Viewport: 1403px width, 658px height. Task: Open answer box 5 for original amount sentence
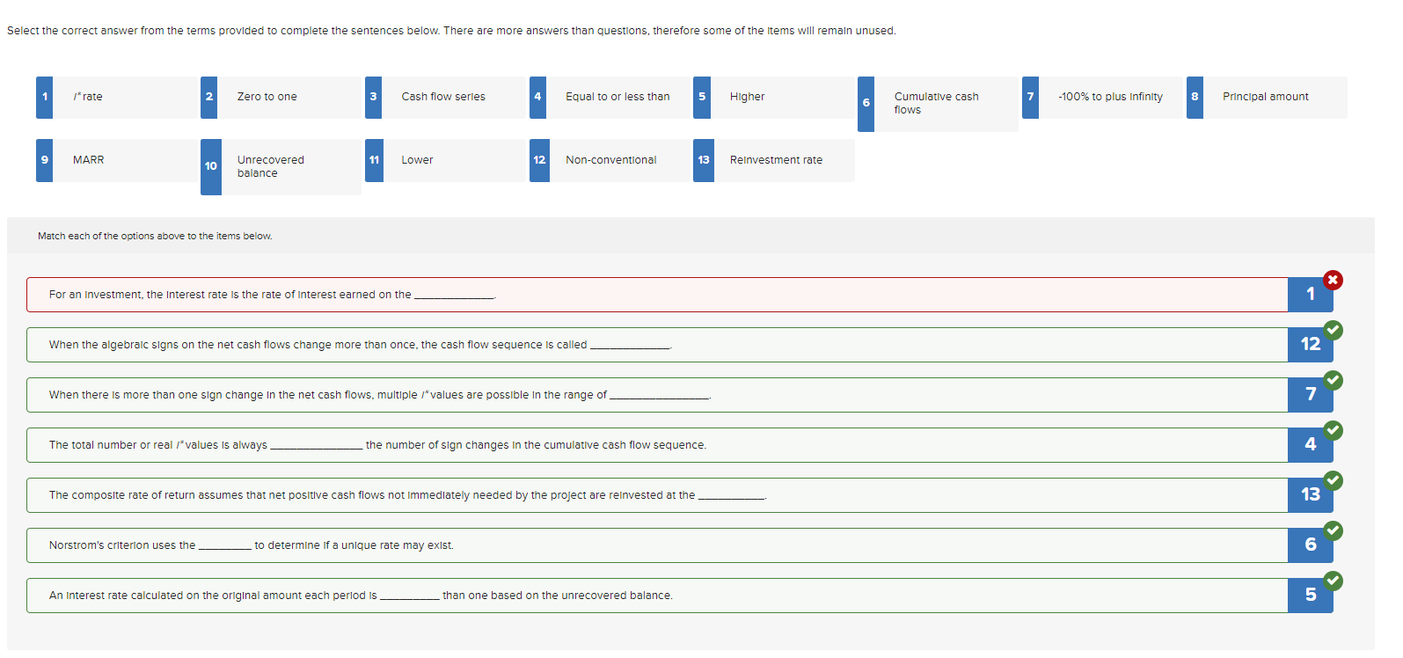[1311, 596]
